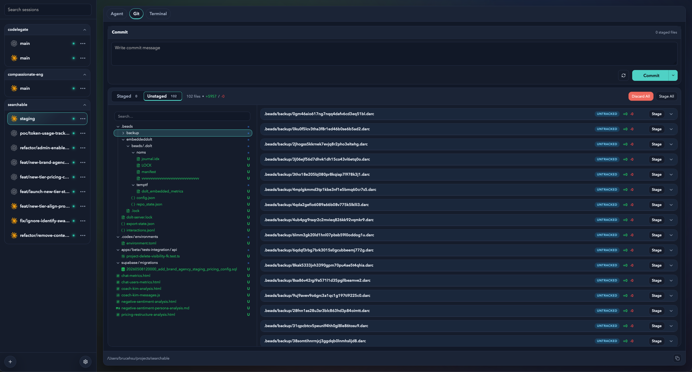Image resolution: width=692 pixels, height=372 pixels.
Task: Select the feat/new-brand-agenc session
Action: [47, 162]
